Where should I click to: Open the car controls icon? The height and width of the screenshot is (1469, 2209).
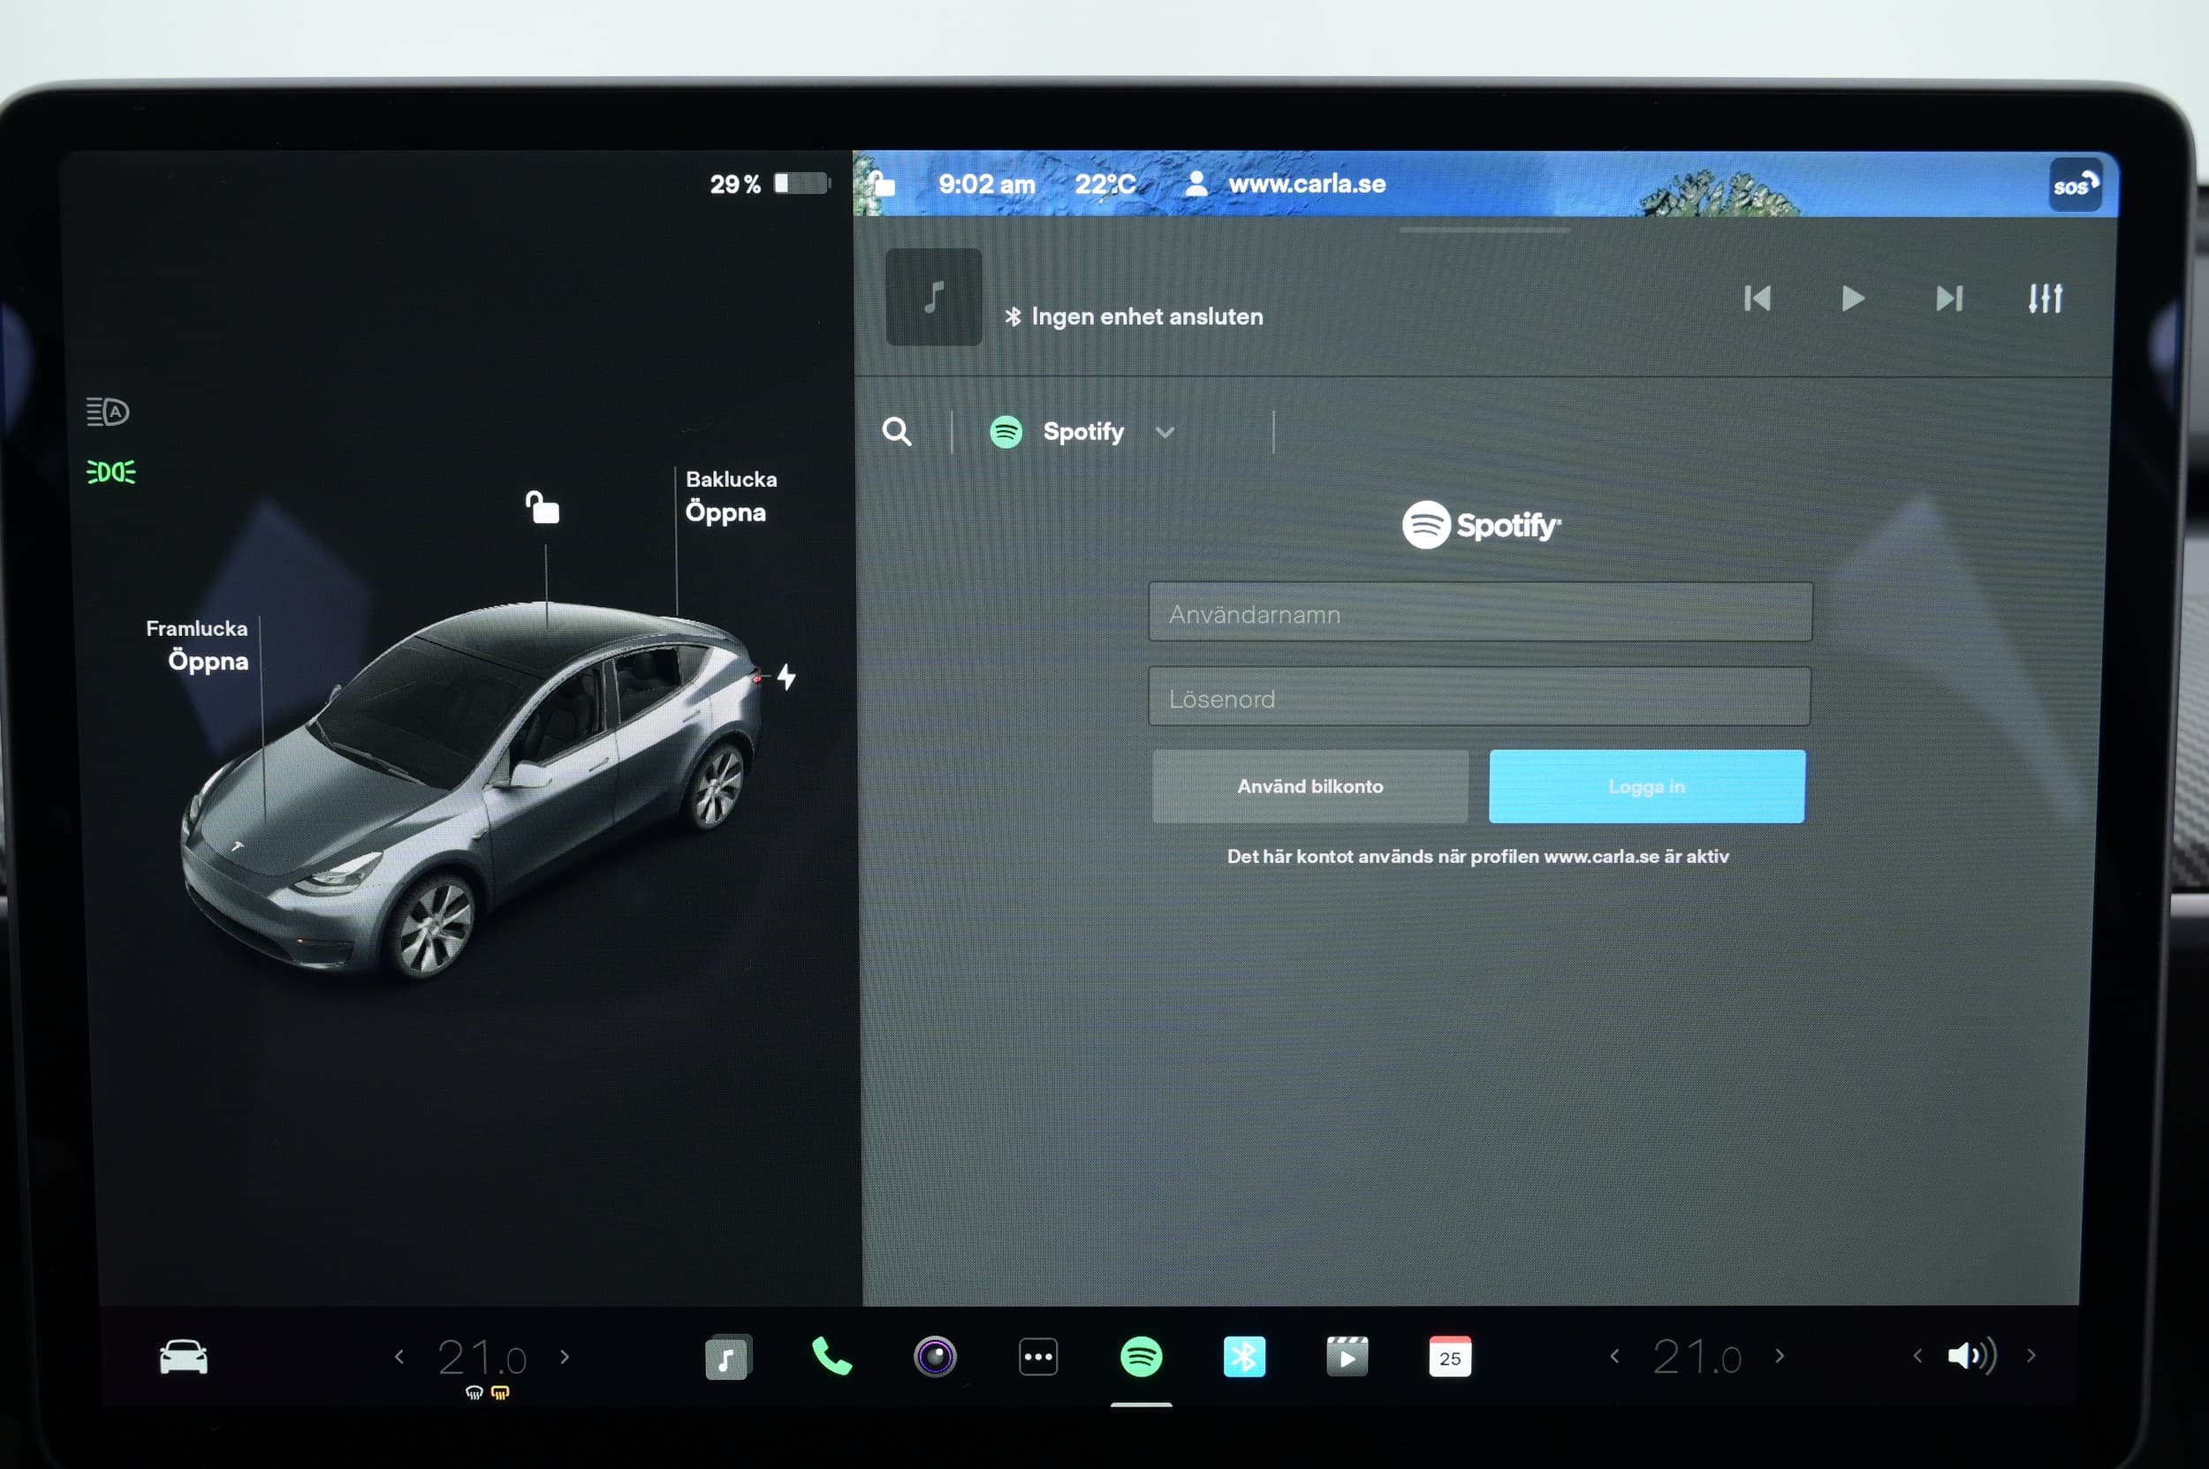pos(184,1357)
